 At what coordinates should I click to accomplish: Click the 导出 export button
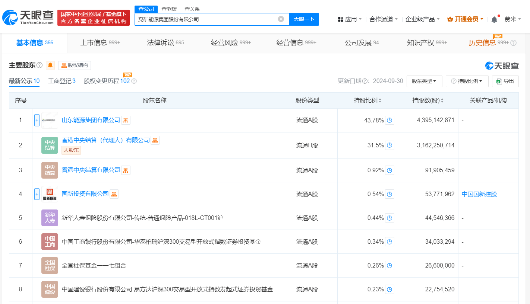click(505, 81)
